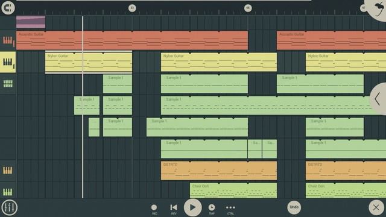Select the Sample drum pad track icon
386x217 pixels.
[x=8, y=84]
